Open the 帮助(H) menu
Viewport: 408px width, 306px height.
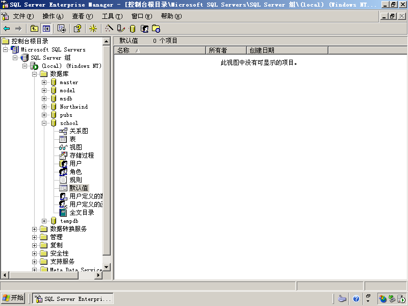[171, 16]
